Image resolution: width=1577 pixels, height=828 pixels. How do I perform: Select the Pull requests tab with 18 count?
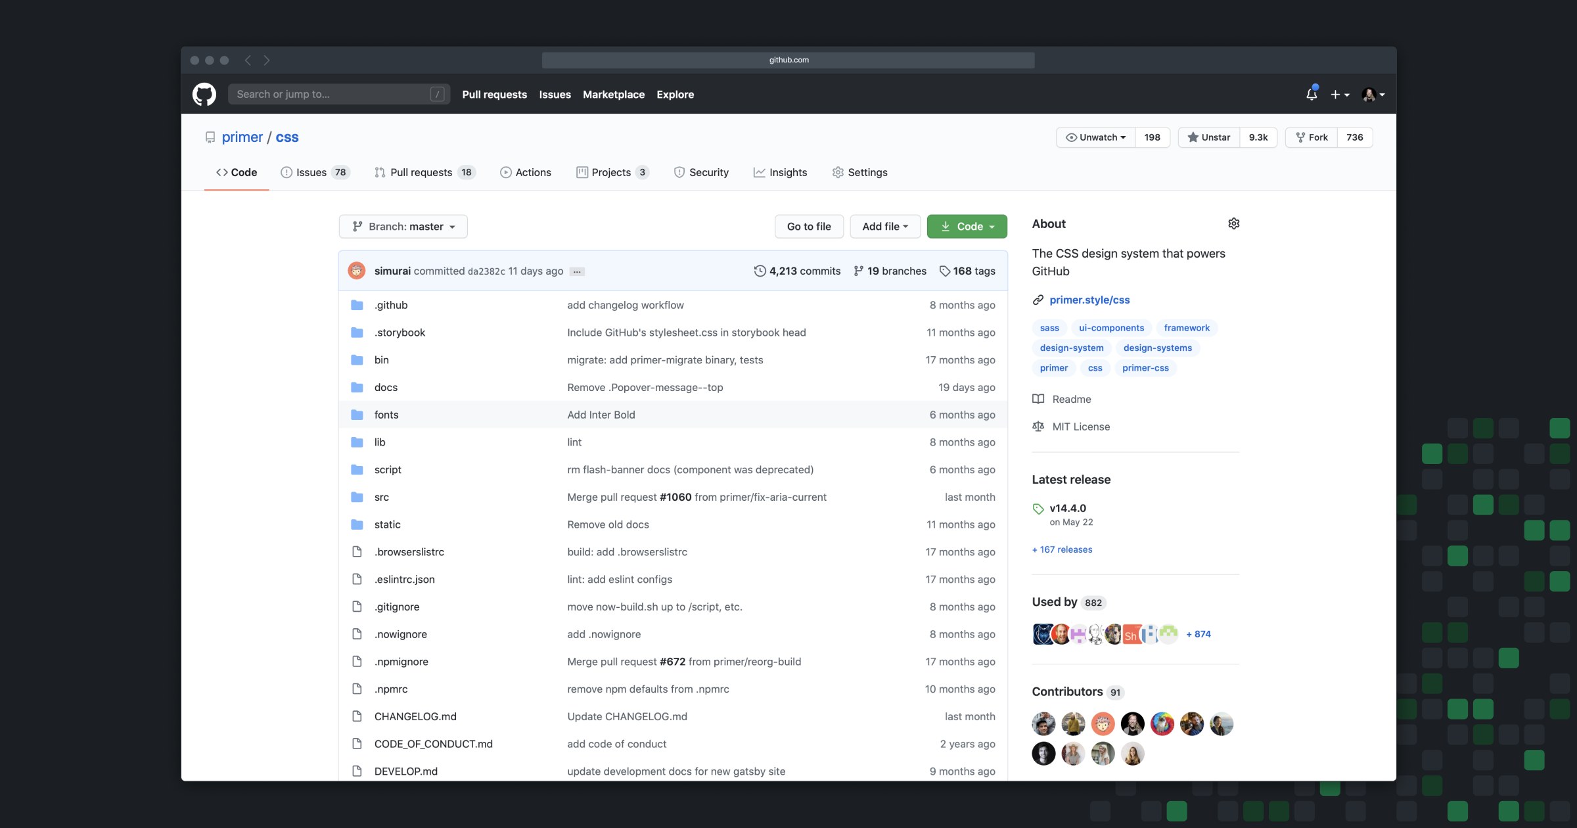point(423,172)
